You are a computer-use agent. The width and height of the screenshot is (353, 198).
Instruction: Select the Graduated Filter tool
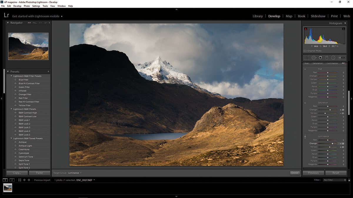pos(327,58)
